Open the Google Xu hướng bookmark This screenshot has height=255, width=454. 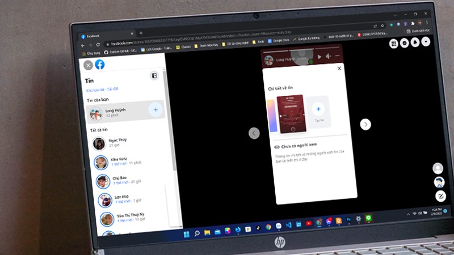306,39
